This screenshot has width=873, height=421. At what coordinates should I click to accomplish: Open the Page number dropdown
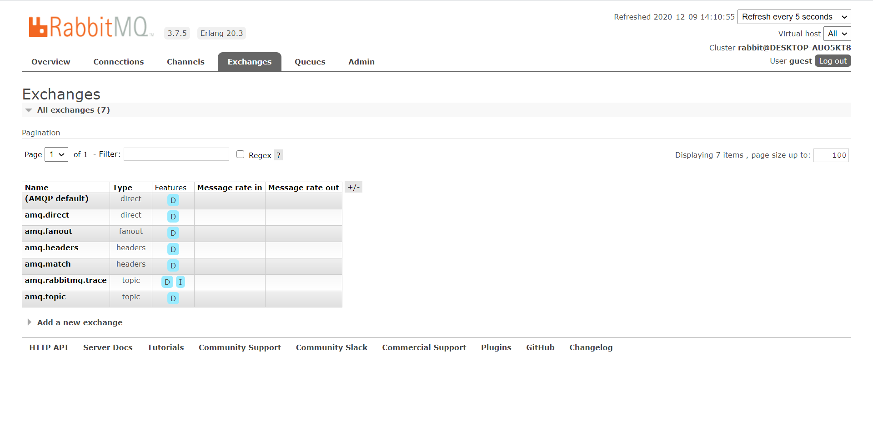[x=56, y=154]
